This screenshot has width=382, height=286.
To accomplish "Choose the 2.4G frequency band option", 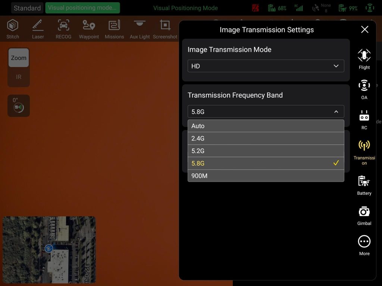I will click(x=266, y=139).
